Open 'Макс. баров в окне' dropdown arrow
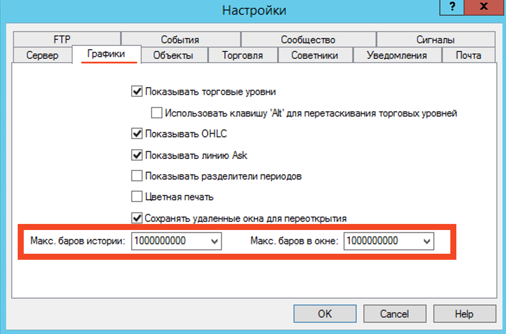The height and width of the screenshot is (334, 506). tap(427, 242)
